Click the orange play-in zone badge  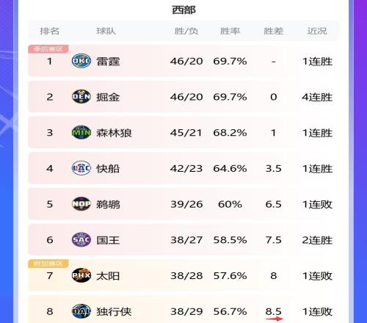click(48, 264)
